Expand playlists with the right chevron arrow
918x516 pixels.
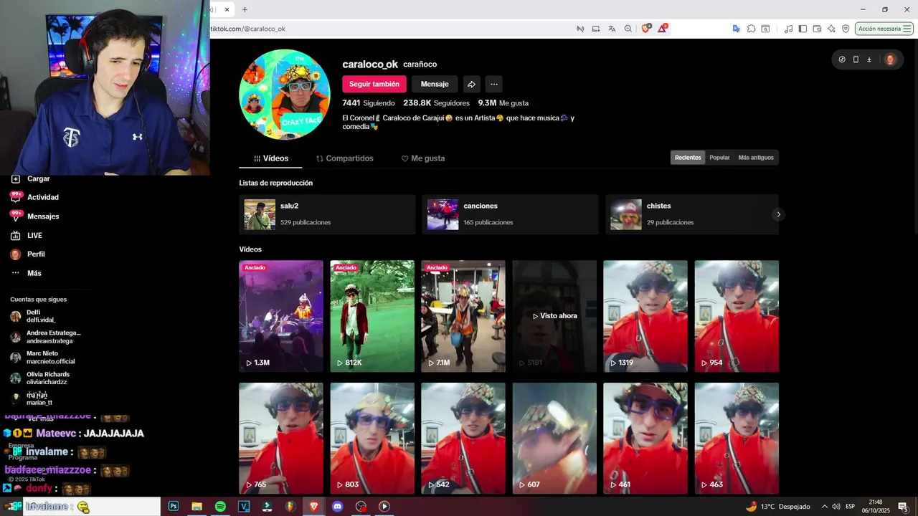coord(778,214)
